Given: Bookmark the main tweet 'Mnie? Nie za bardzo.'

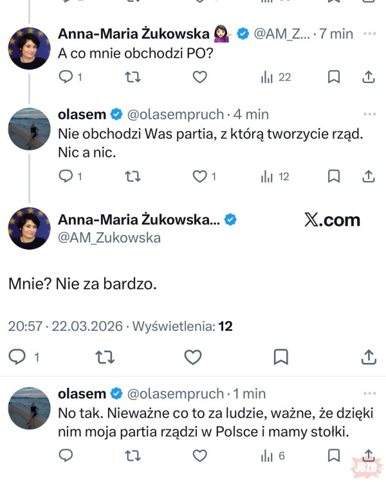Looking at the screenshot, I should click(280, 357).
